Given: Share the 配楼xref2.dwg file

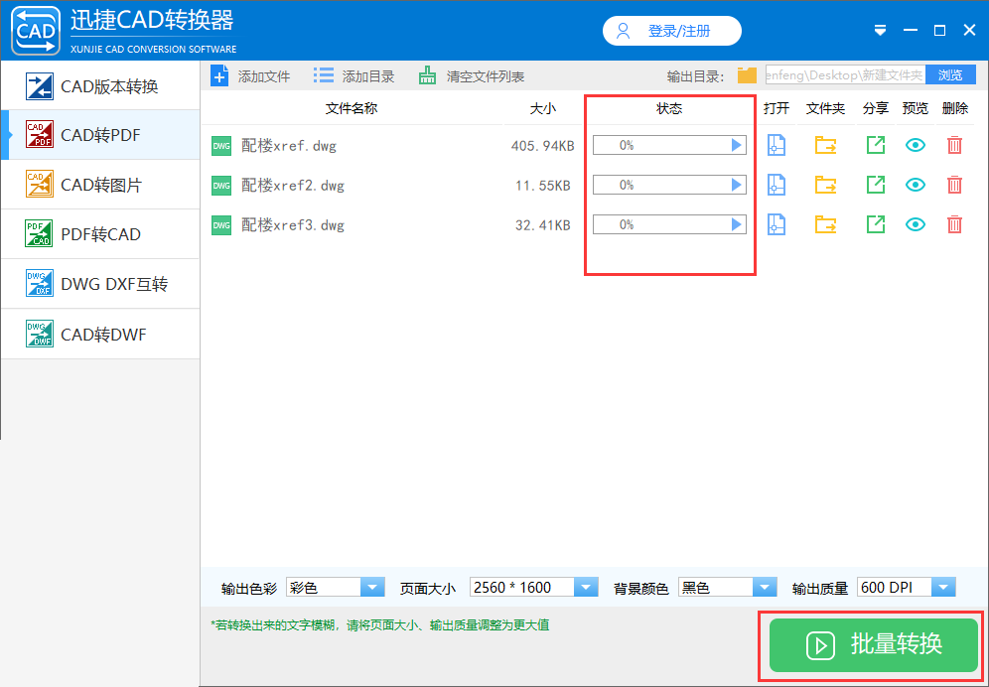Looking at the screenshot, I should click(x=876, y=185).
